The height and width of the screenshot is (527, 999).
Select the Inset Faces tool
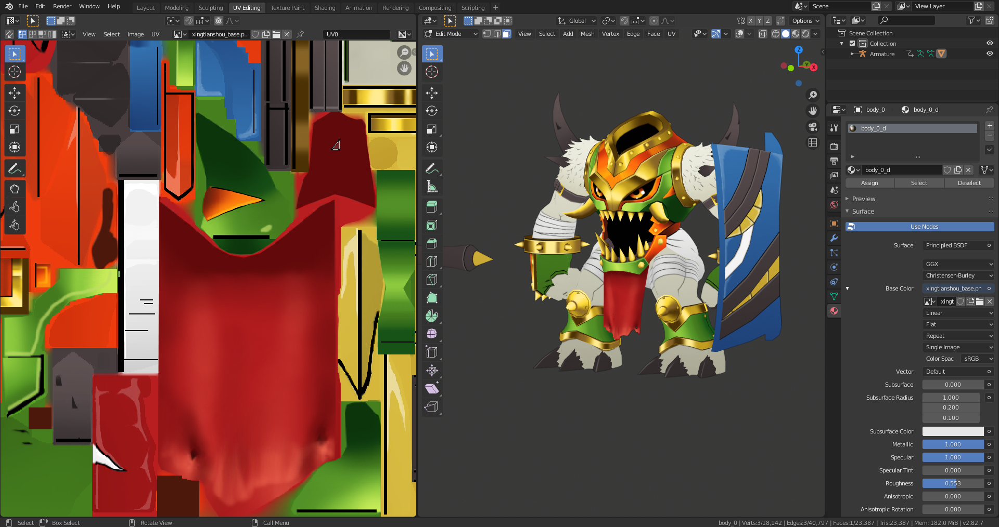click(432, 225)
